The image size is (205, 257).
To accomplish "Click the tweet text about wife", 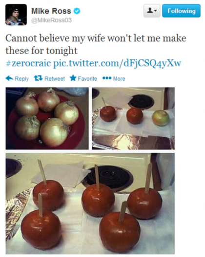I will tap(96, 44).
